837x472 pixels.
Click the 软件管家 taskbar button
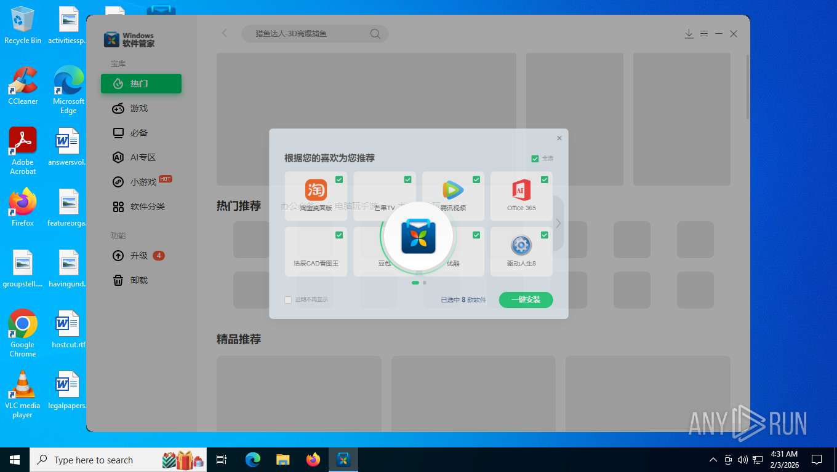(343, 460)
